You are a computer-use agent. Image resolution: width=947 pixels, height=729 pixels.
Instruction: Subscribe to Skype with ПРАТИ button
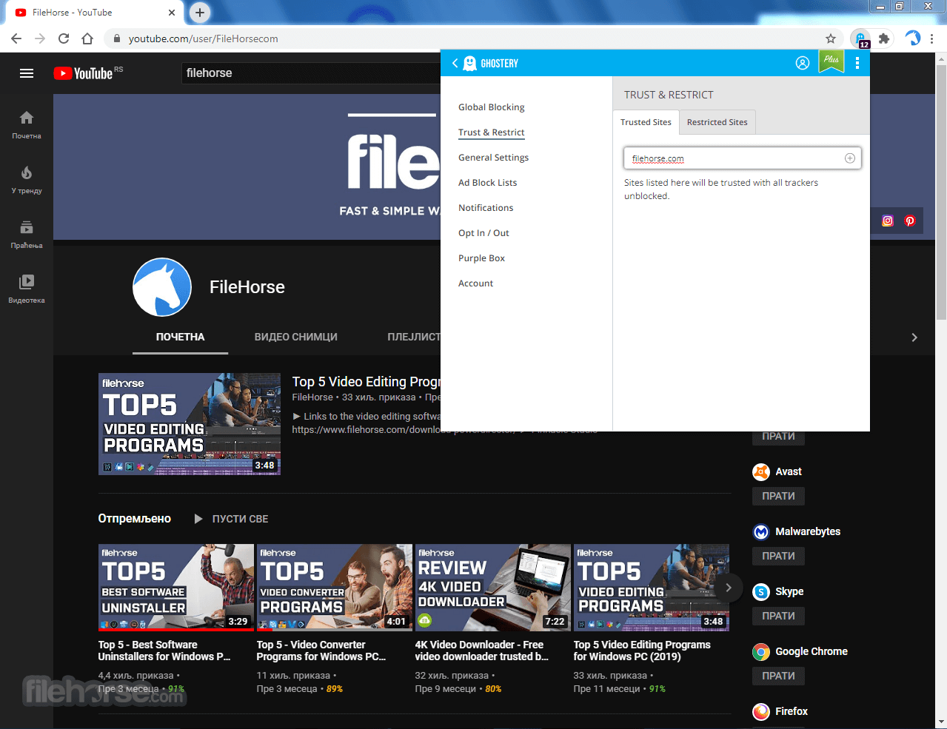click(x=778, y=616)
